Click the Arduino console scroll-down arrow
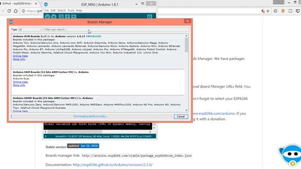The width and height of the screenshot is (301, 169). coord(154,128)
